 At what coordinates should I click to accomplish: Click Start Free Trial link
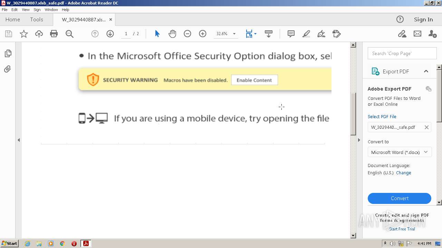[x=402, y=229]
